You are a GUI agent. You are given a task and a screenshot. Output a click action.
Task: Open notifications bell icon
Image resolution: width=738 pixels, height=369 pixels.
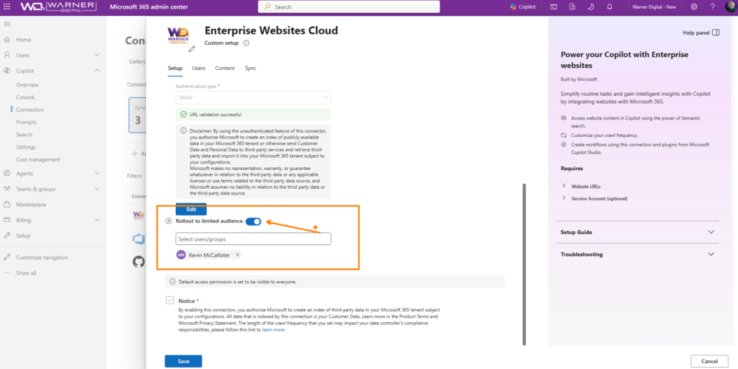click(x=610, y=7)
